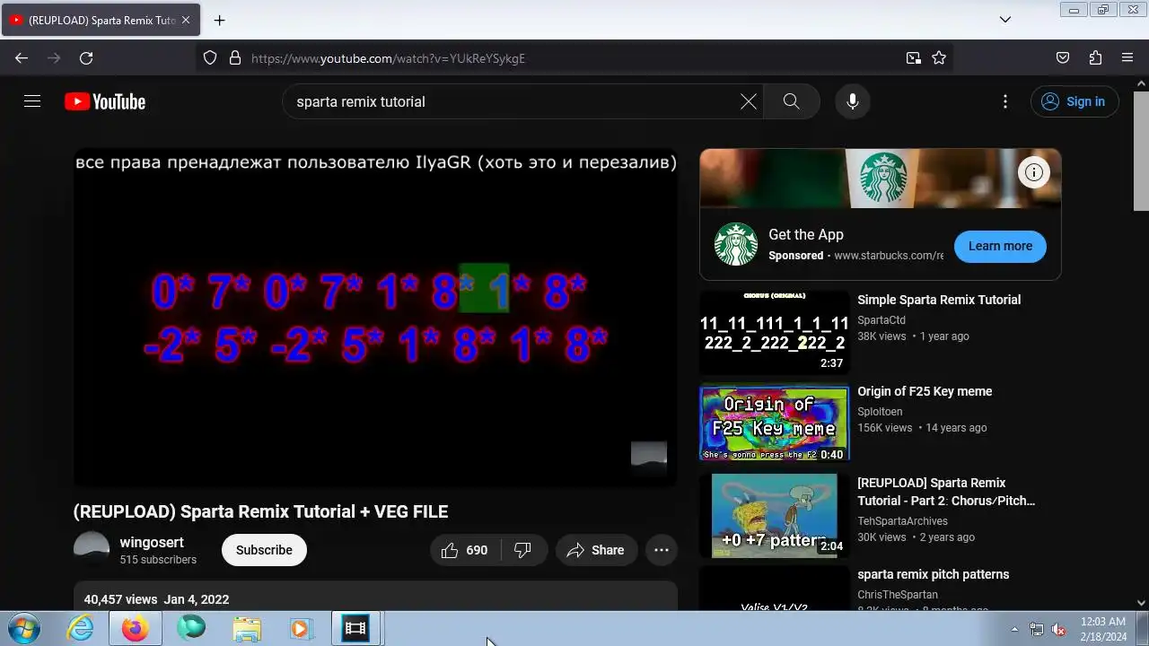
Task: Open the media player taskbar icon
Action: [301, 628]
